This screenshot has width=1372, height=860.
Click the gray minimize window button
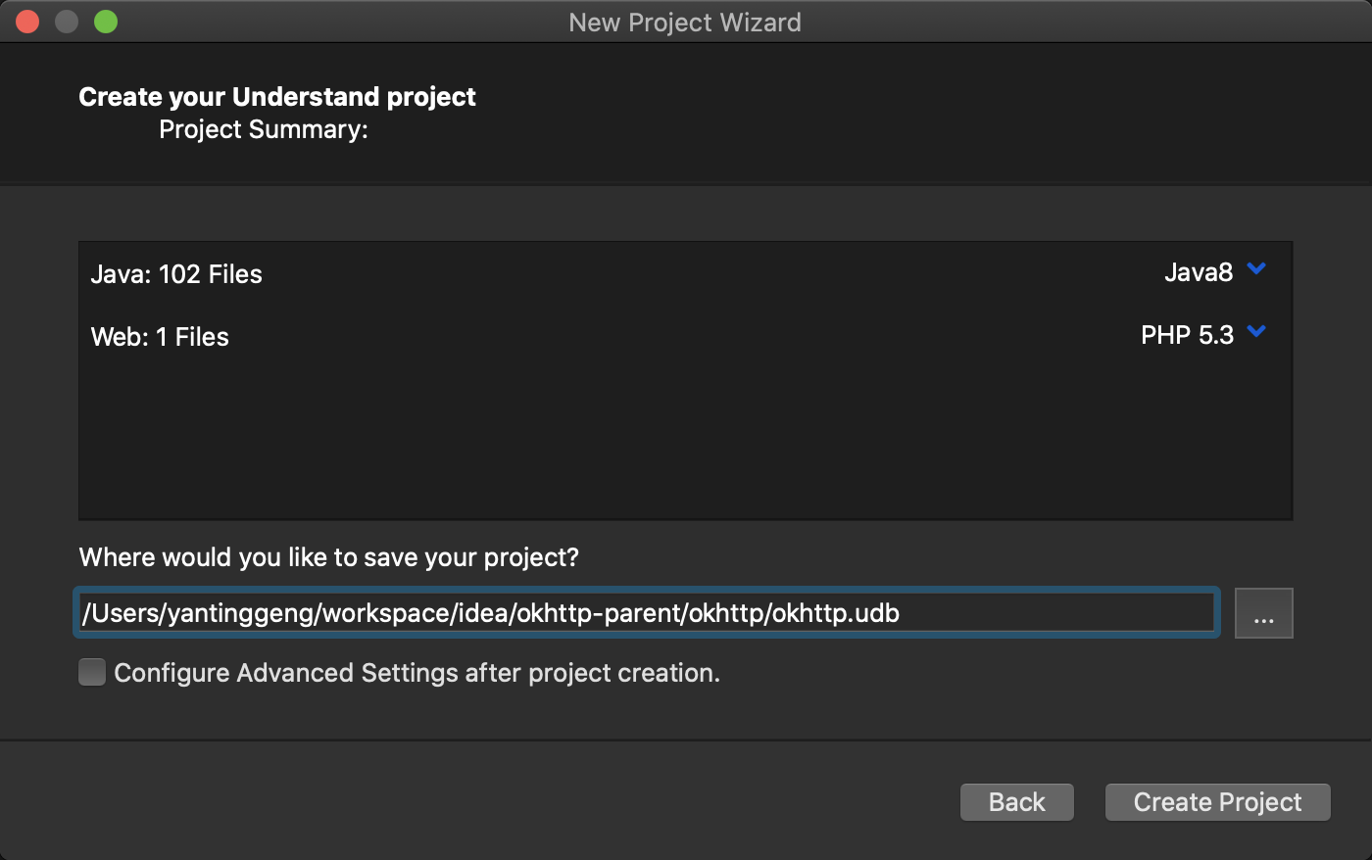tap(67, 22)
